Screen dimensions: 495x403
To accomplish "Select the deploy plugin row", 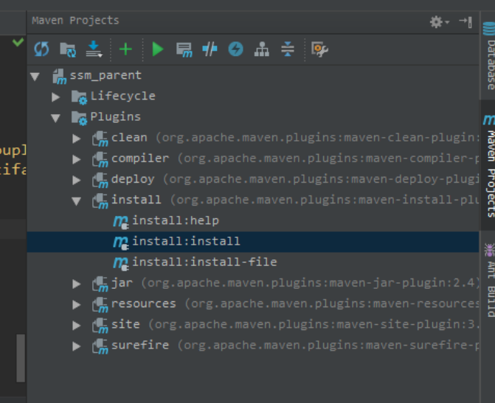I will point(252,180).
